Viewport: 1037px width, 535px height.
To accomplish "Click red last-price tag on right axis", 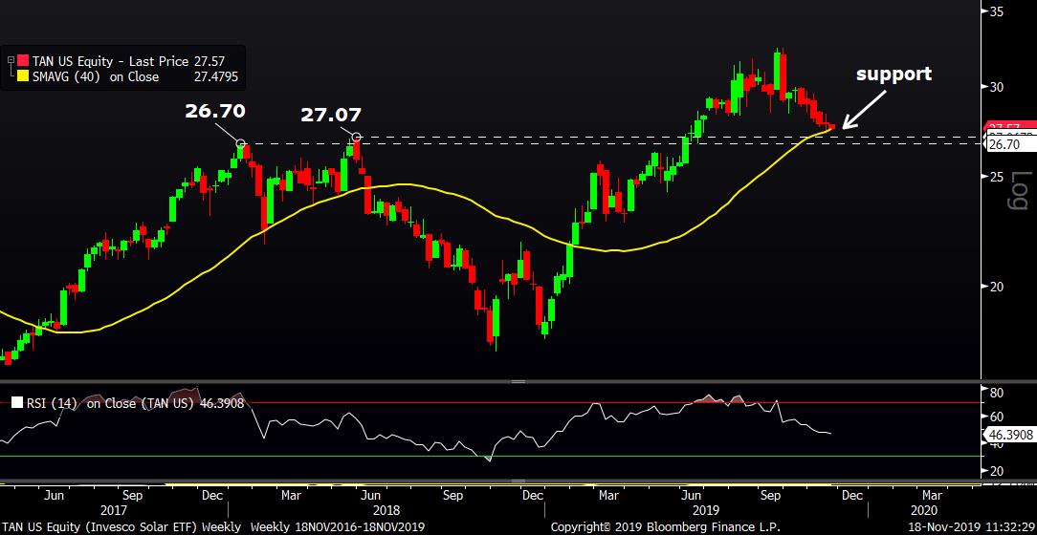I will [1010, 125].
